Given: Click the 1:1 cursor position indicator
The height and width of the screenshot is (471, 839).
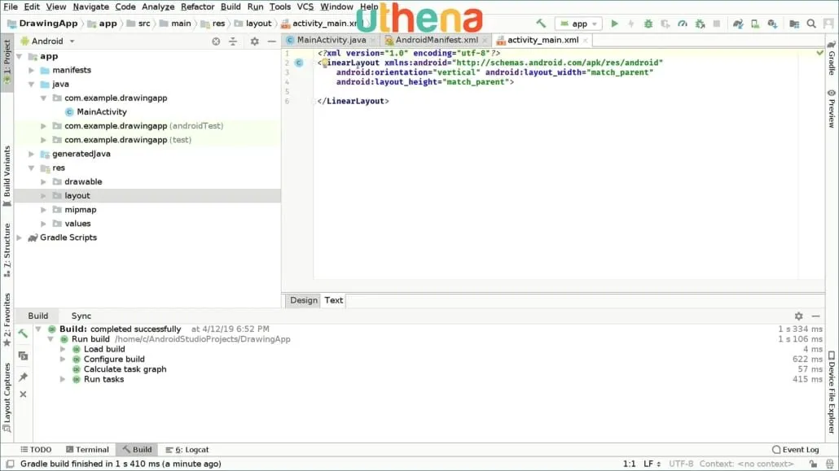Looking at the screenshot, I should tap(629, 464).
